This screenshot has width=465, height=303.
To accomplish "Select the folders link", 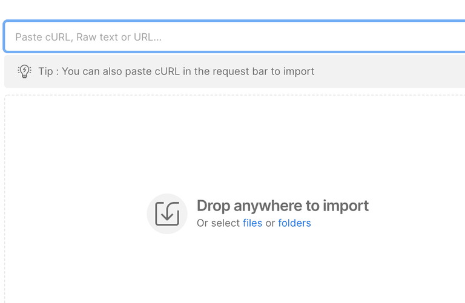I will tap(294, 223).
